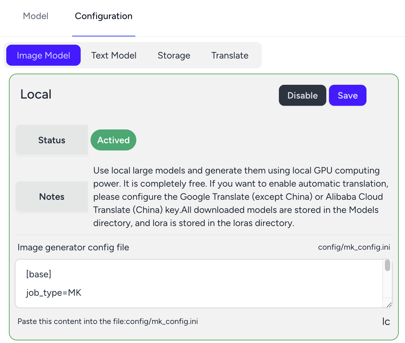Click the green Actived status badge
405x343 pixels.
click(113, 140)
